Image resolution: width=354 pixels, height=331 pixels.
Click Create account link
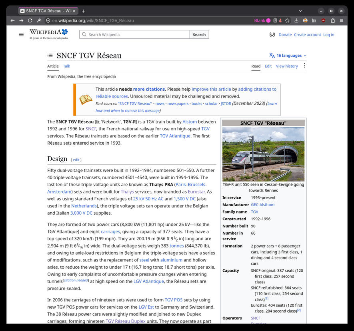307,34
